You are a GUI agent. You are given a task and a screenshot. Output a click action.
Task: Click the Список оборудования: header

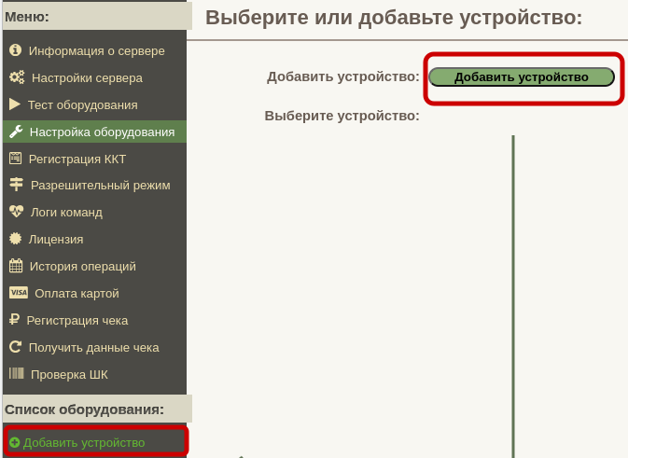pyautogui.click(x=84, y=409)
